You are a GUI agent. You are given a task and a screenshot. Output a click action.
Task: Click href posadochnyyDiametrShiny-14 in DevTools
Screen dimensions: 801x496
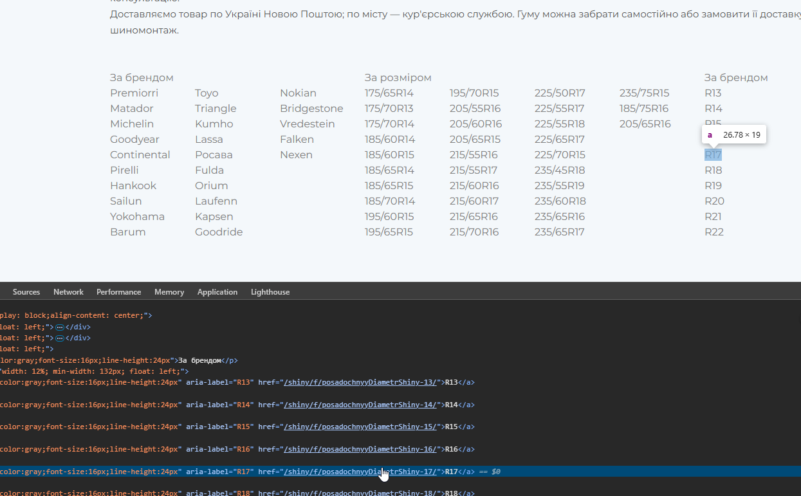(360, 405)
